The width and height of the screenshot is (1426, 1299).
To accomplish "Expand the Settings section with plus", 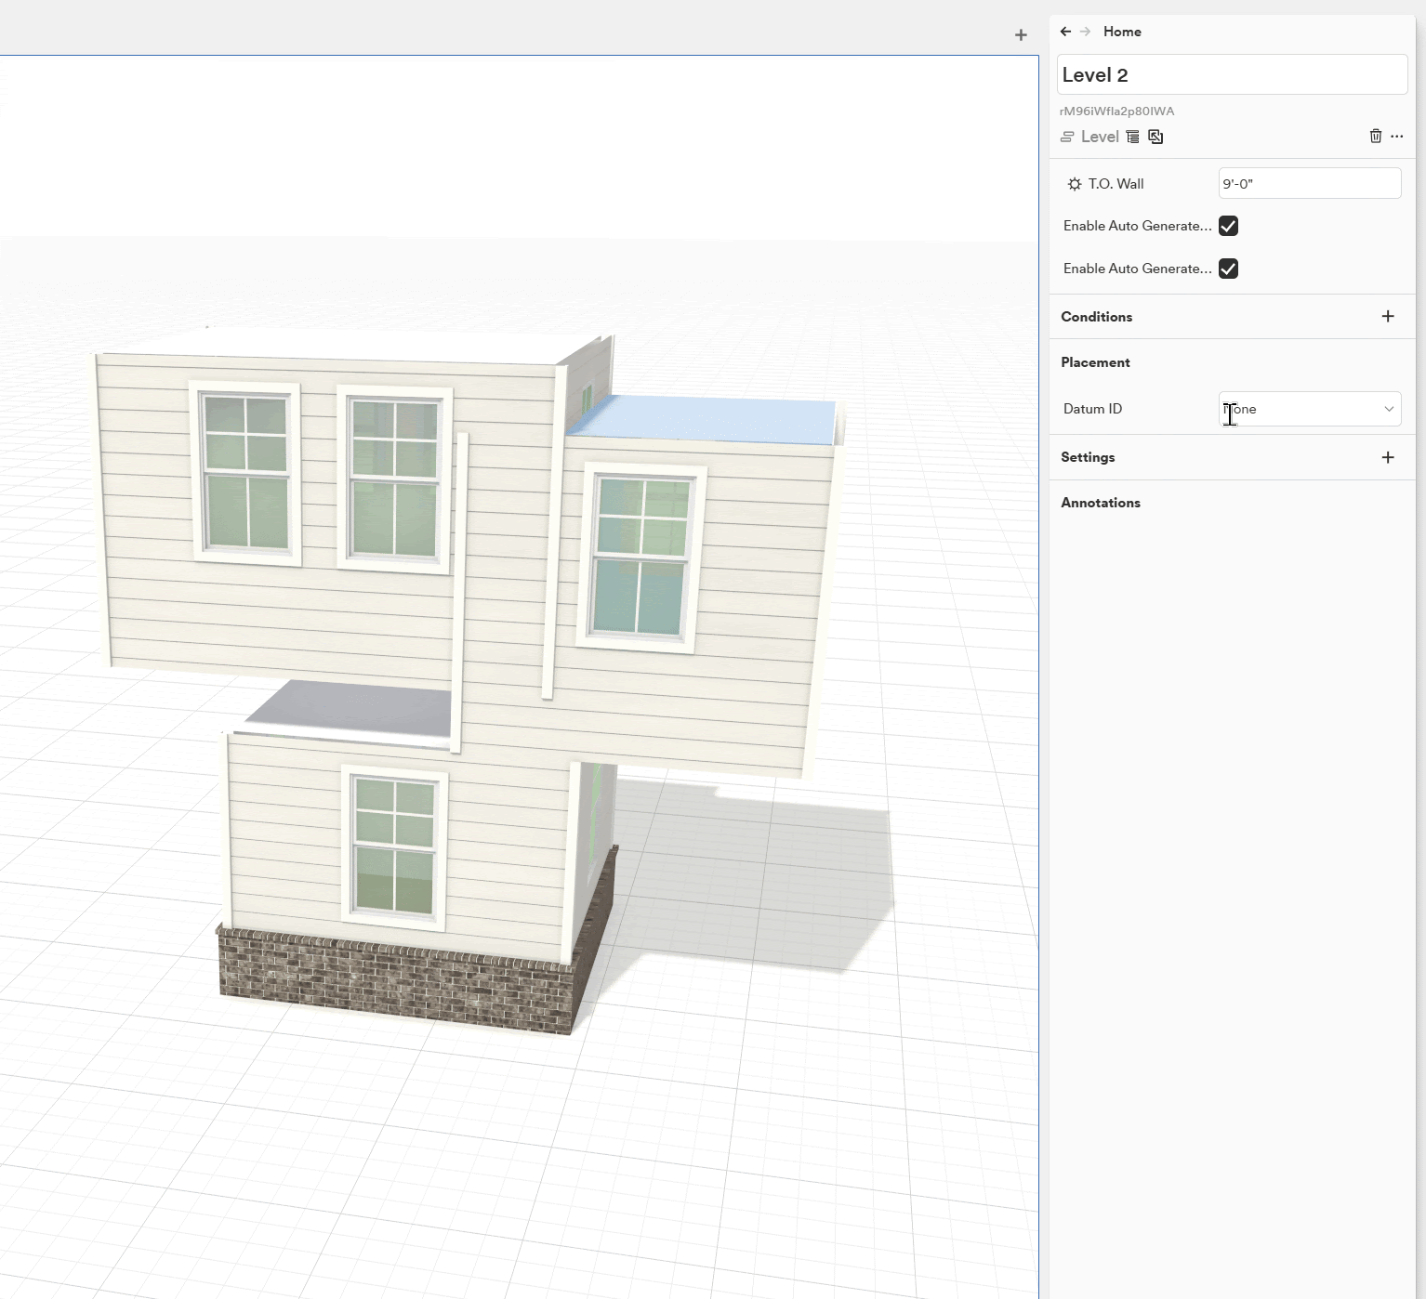I will (x=1388, y=457).
